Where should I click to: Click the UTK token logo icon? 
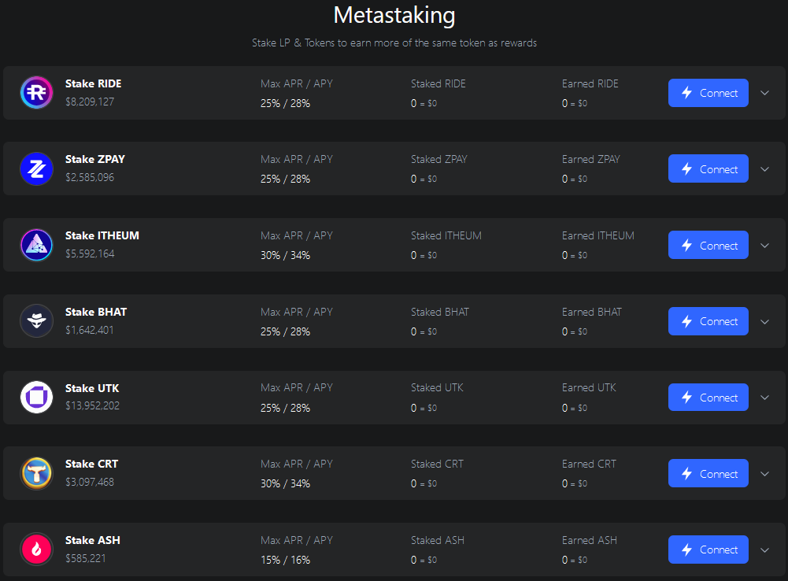pyautogui.click(x=36, y=398)
